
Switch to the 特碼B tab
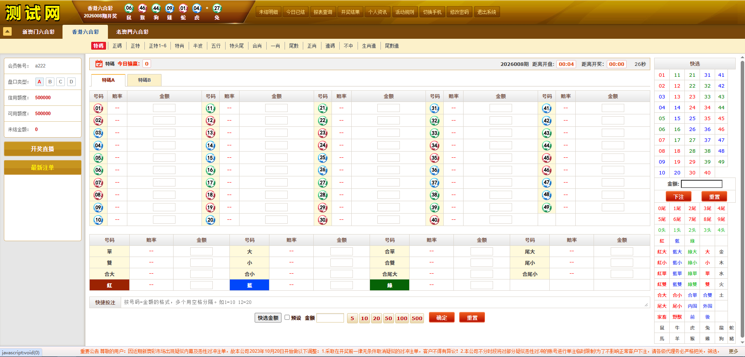(144, 80)
